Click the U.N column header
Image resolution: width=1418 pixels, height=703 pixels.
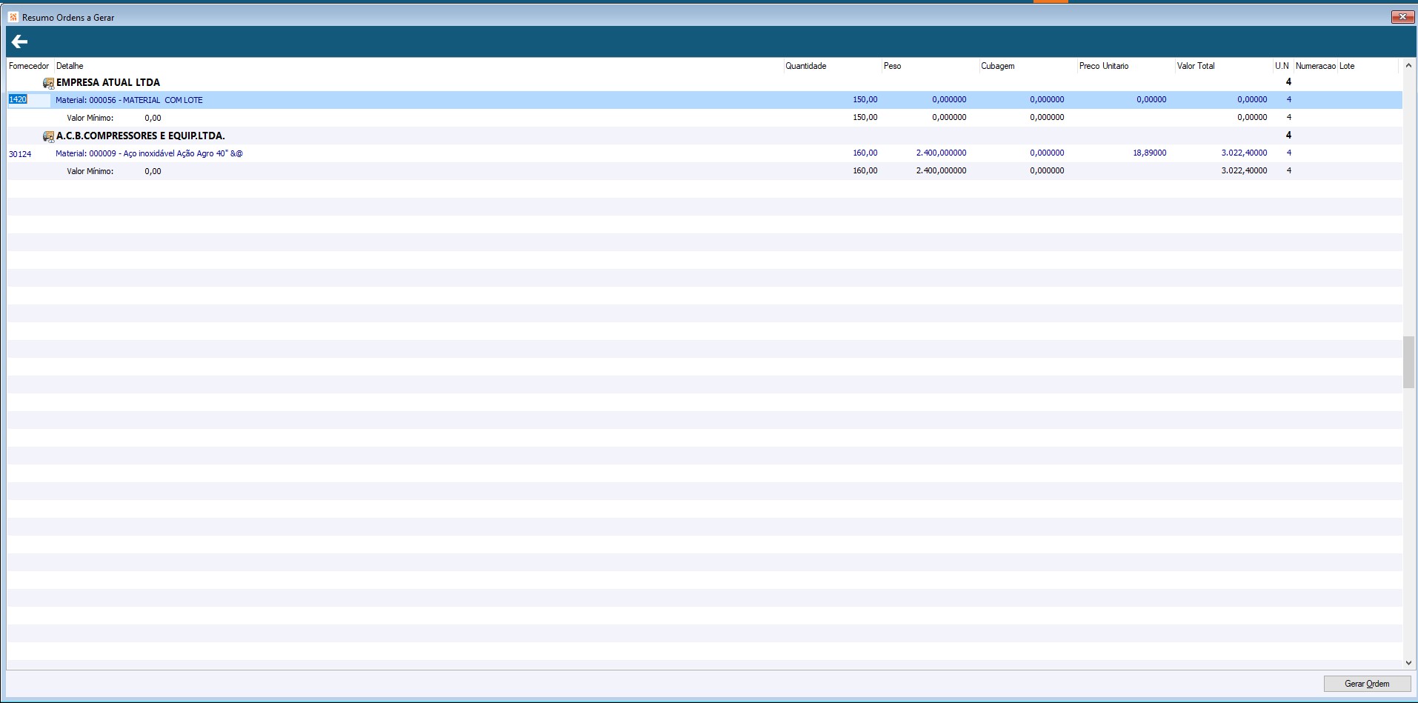click(1282, 66)
